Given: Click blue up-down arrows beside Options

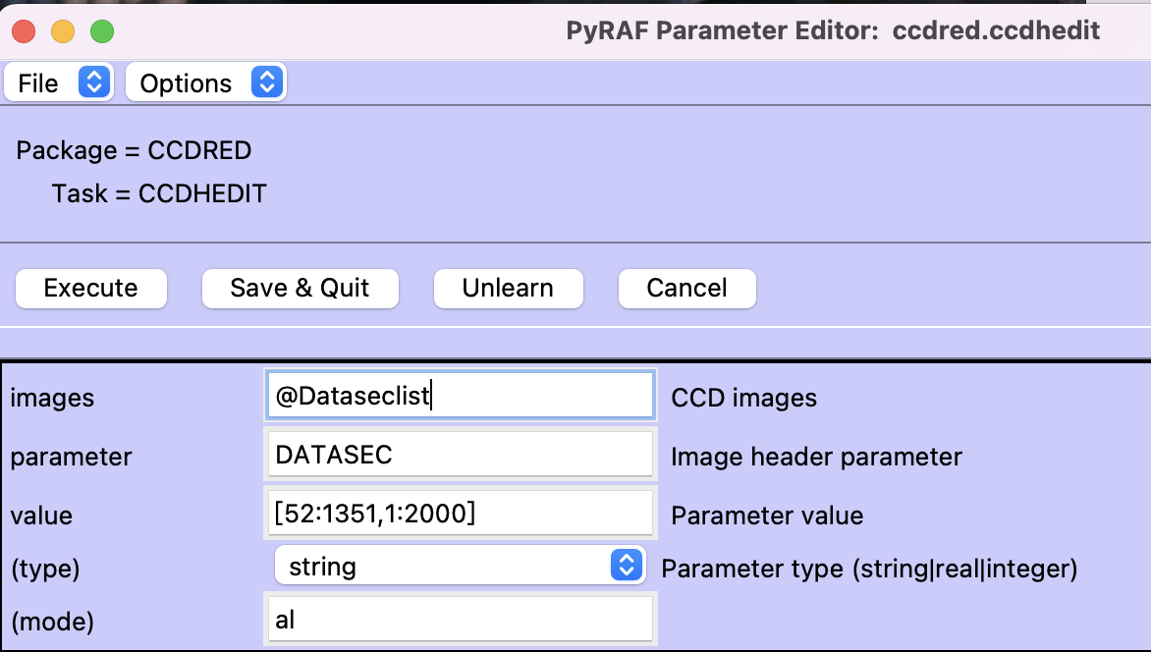Looking at the screenshot, I should 266,82.
